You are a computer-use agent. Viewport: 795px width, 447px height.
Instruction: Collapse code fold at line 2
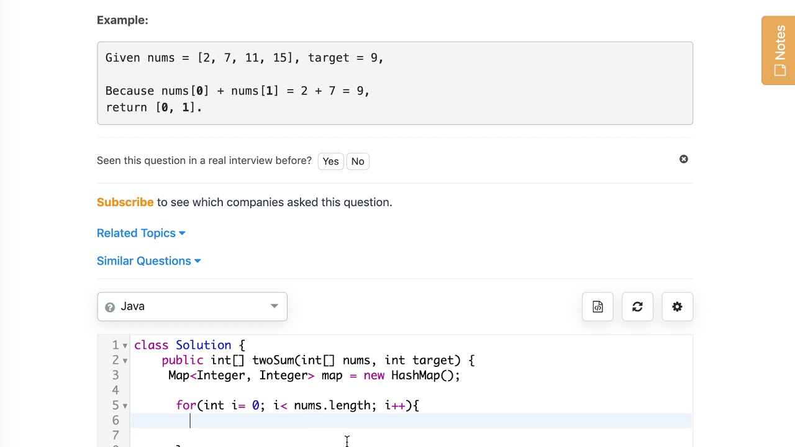(x=125, y=361)
